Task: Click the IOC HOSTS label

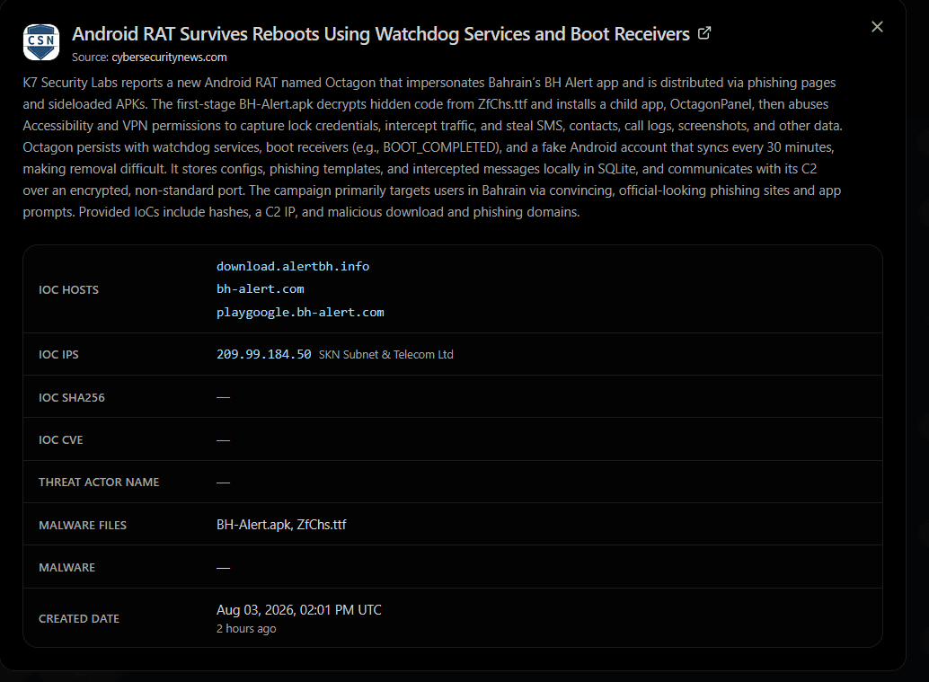Action: (x=68, y=289)
